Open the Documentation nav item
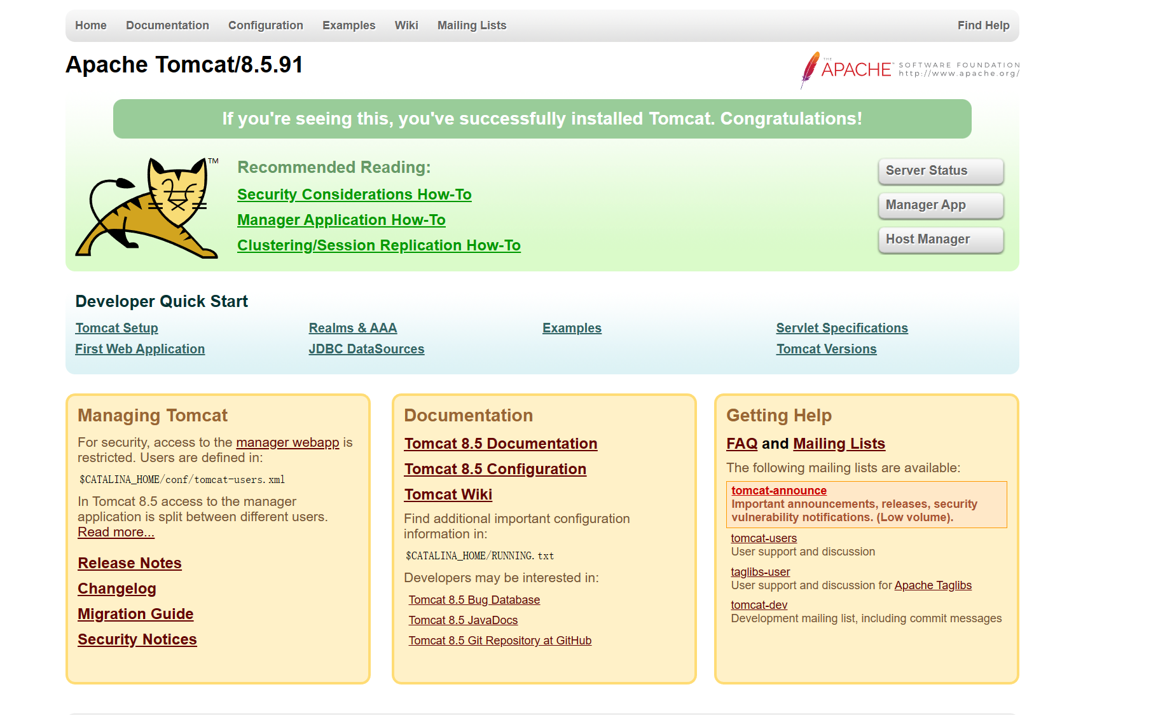The height and width of the screenshot is (715, 1165). pos(167,25)
